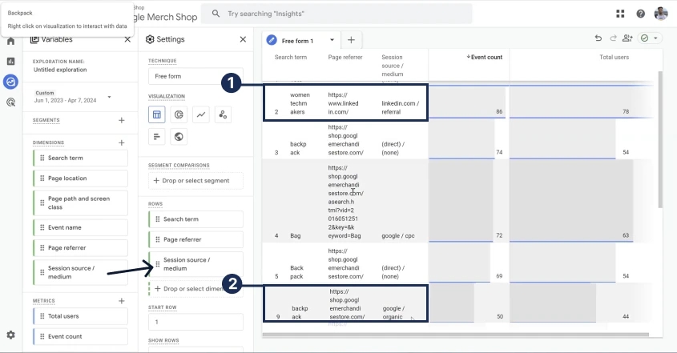Close the Settings panel
The height and width of the screenshot is (353, 677).
(x=243, y=39)
